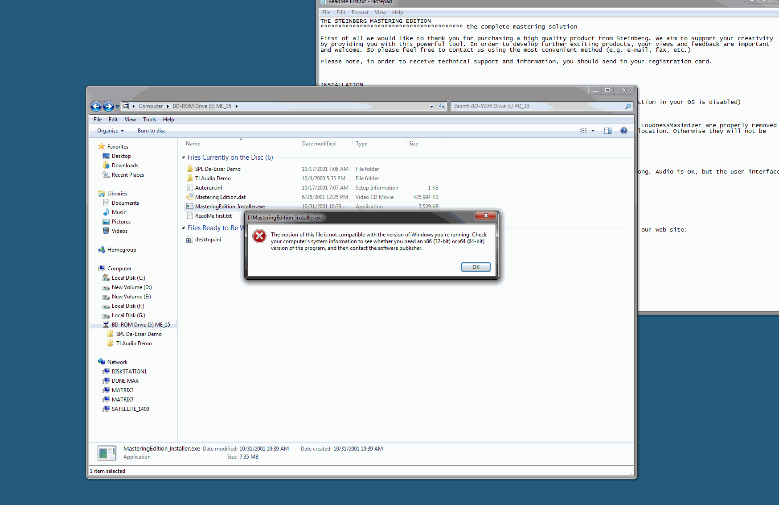Image resolution: width=779 pixels, height=505 pixels.
Task: Click the Forward navigation arrow in Explorer
Action: point(108,106)
